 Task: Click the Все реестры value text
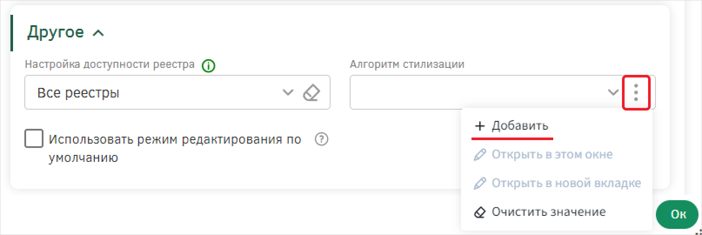point(78,93)
